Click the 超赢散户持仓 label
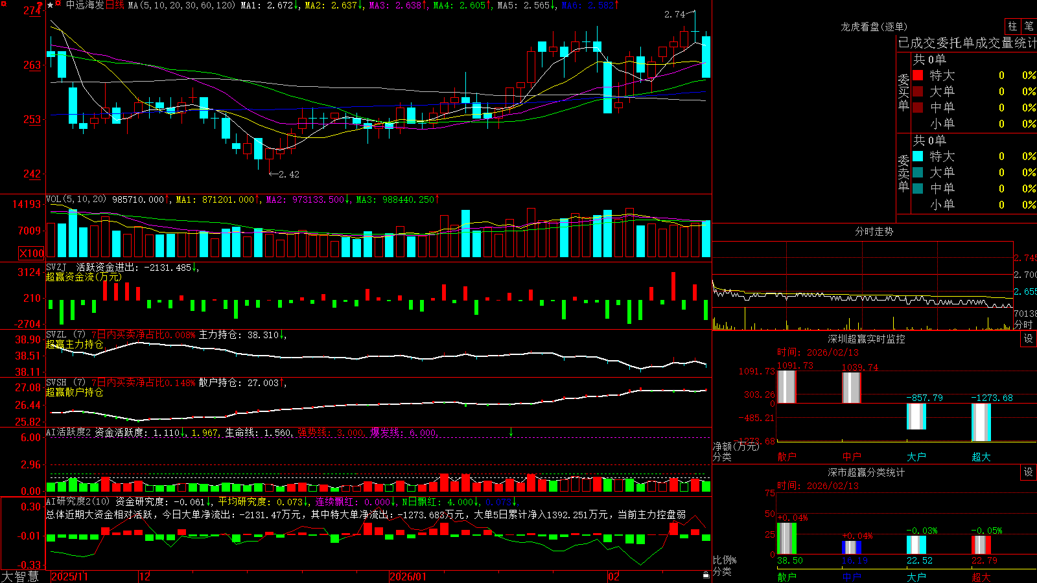This screenshot has height=583, width=1037. 75,392
